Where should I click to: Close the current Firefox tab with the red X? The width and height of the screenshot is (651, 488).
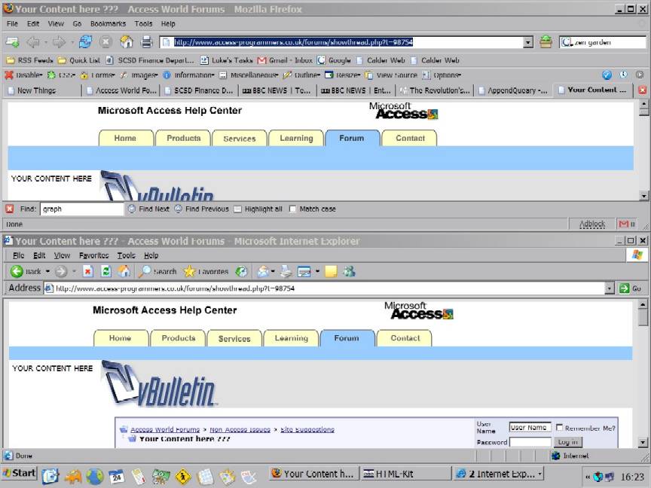(x=642, y=90)
